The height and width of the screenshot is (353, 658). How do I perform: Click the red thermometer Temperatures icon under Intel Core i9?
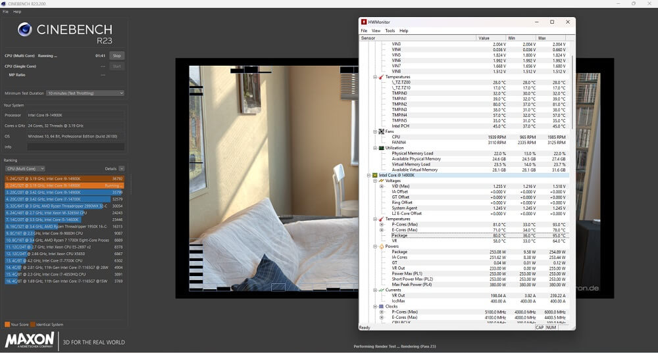click(380, 219)
